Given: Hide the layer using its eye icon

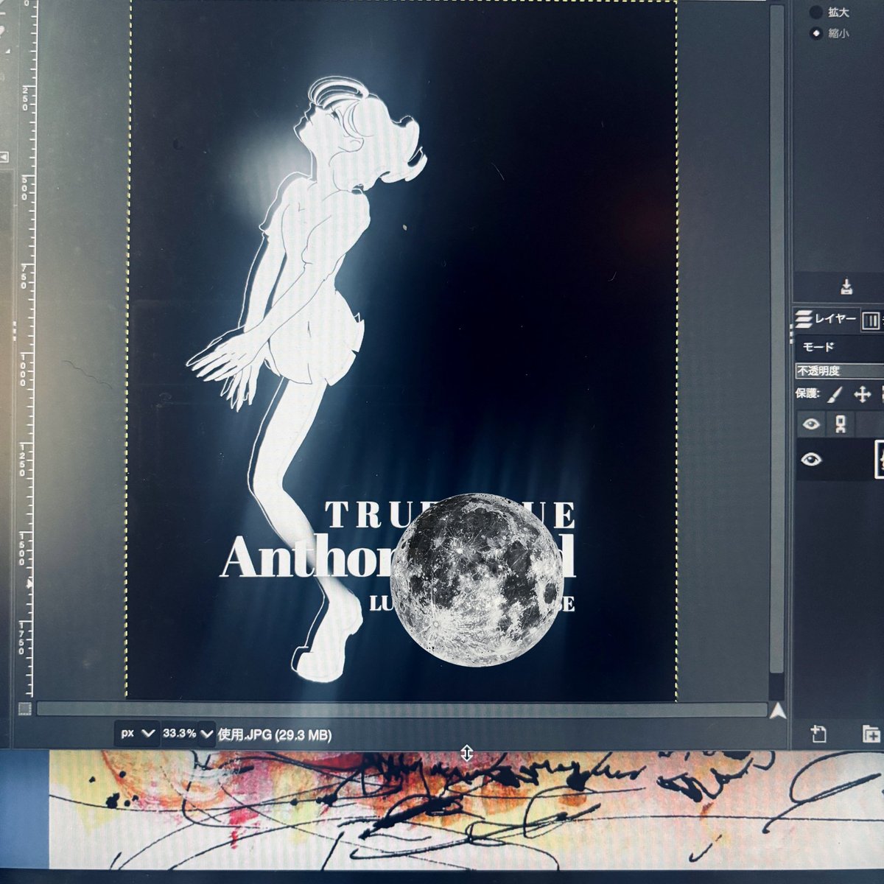Looking at the screenshot, I should (812, 460).
